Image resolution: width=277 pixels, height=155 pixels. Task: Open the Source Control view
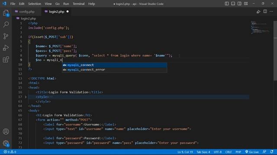pyautogui.click(x=6, y=36)
